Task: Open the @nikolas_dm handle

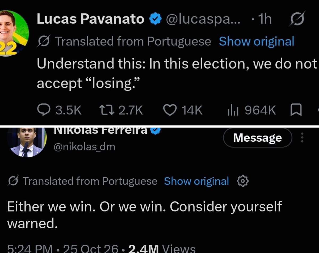Action: point(84,147)
